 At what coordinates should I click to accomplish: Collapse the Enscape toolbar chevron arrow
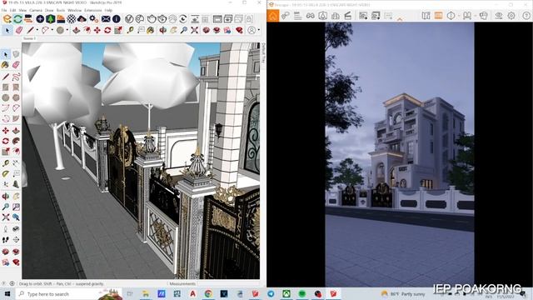[x=400, y=19]
